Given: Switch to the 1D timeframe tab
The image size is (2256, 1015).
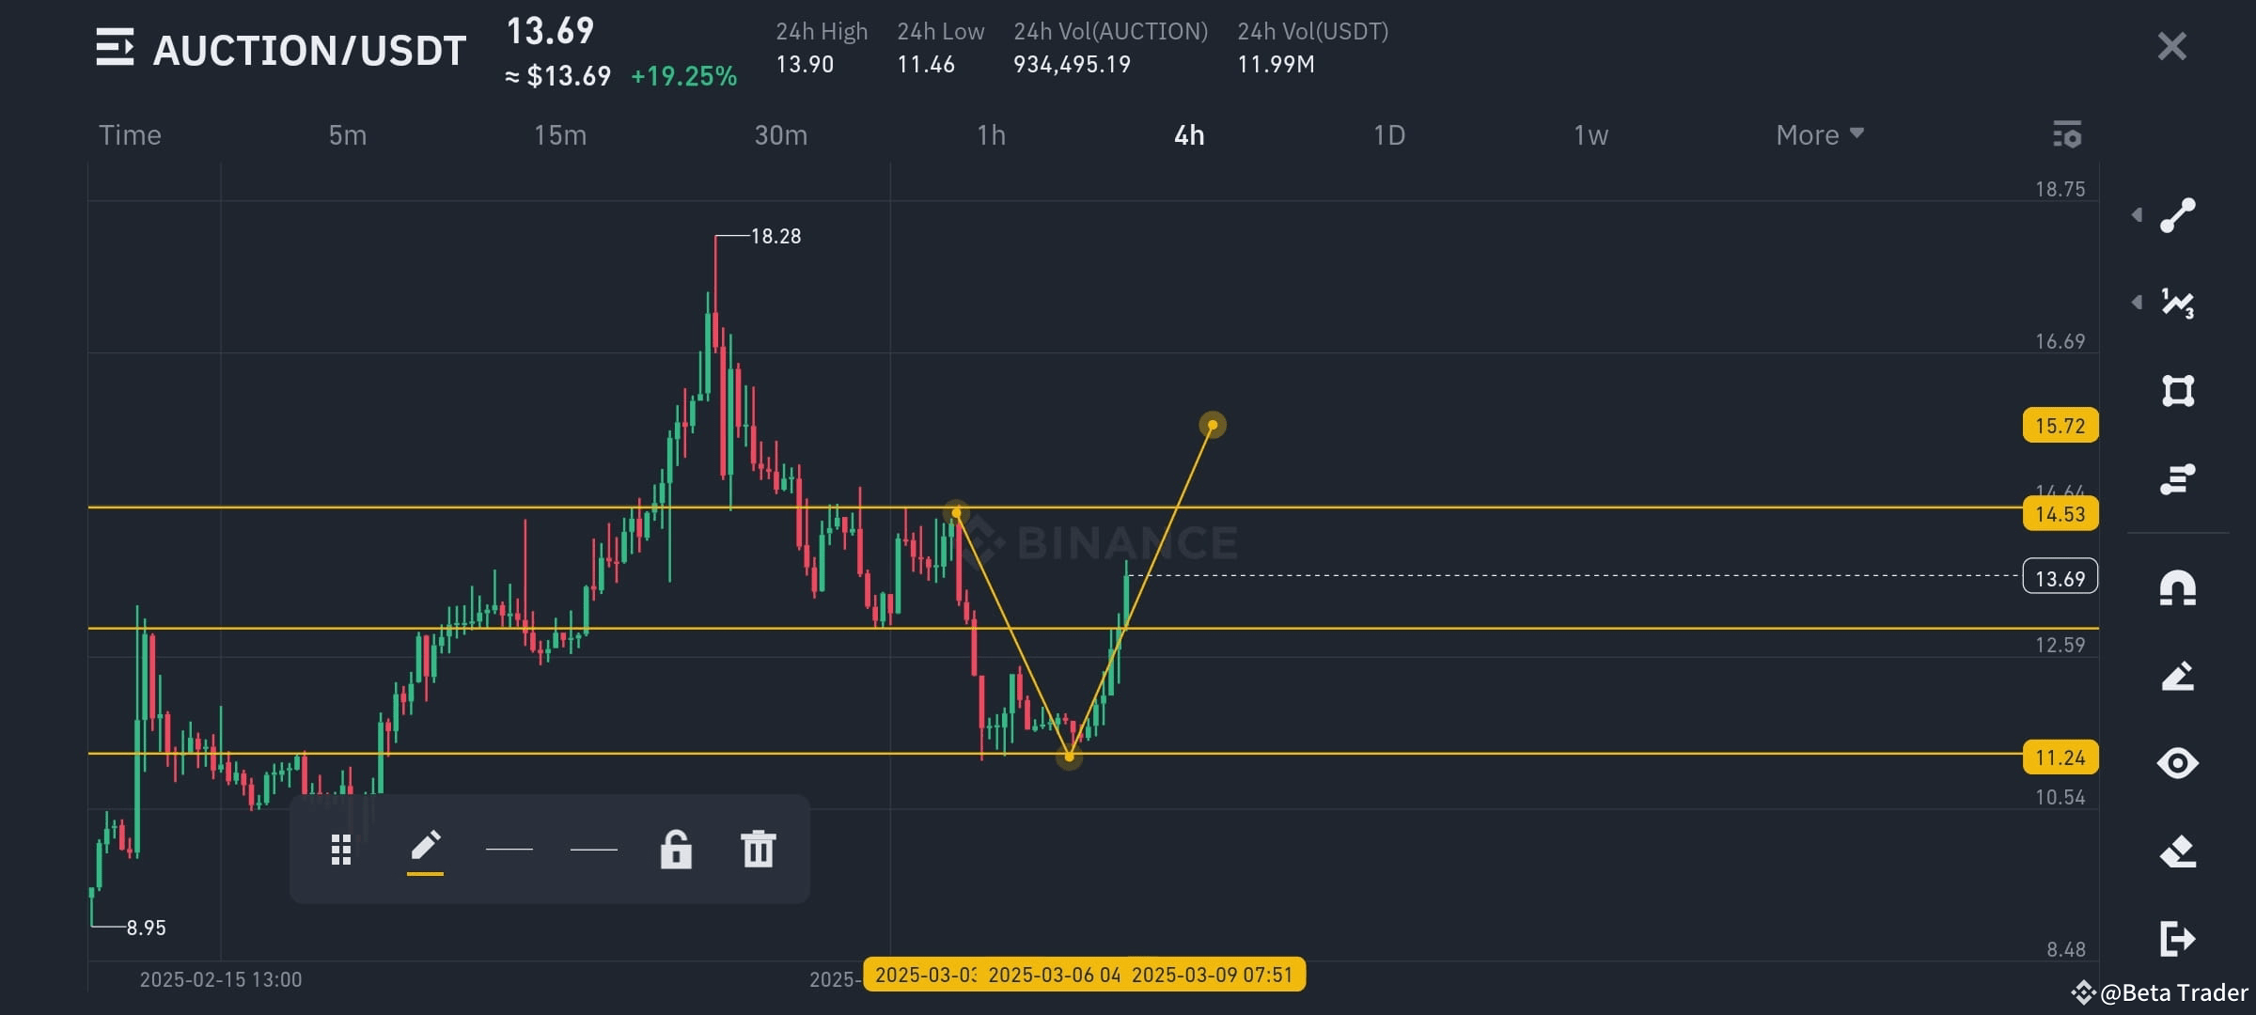Looking at the screenshot, I should point(1388,134).
